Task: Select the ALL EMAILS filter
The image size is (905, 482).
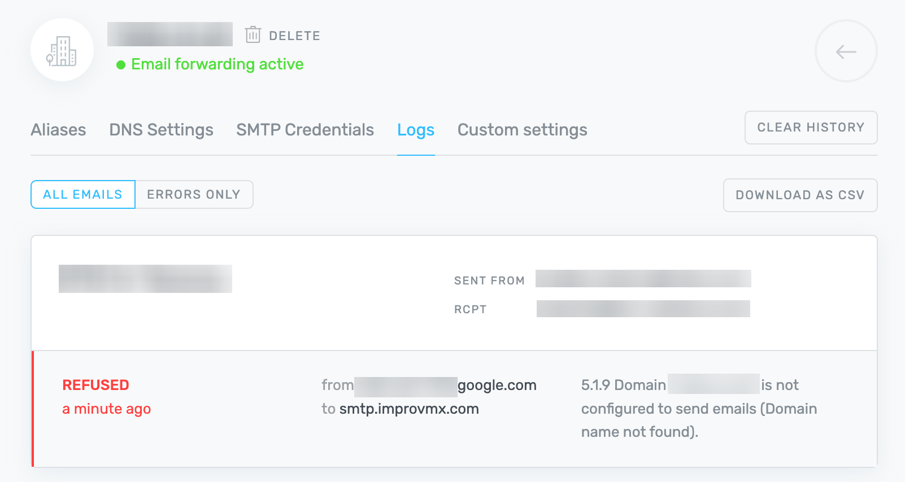Action: point(82,194)
